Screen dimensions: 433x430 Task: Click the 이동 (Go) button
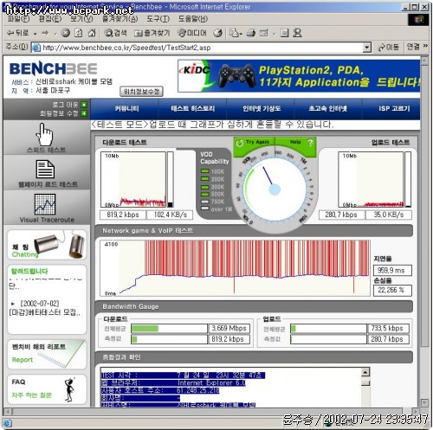(x=389, y=47)
